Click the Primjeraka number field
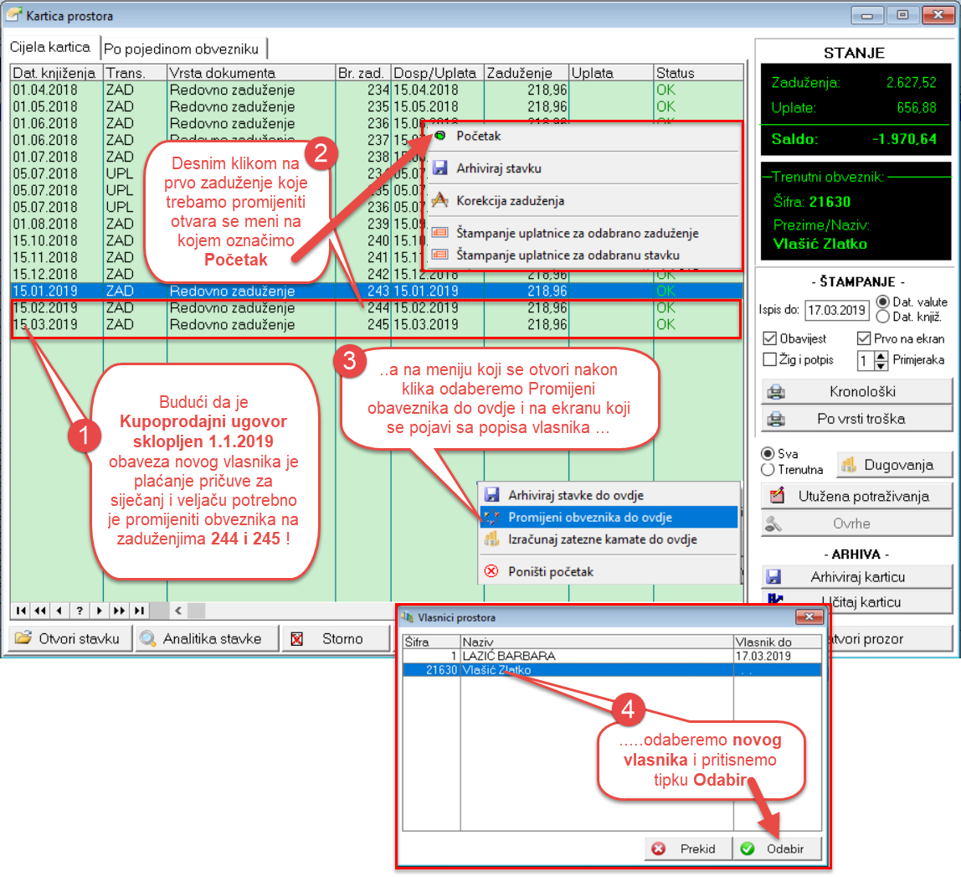This screenshot has width=961, height=877. 866,361
